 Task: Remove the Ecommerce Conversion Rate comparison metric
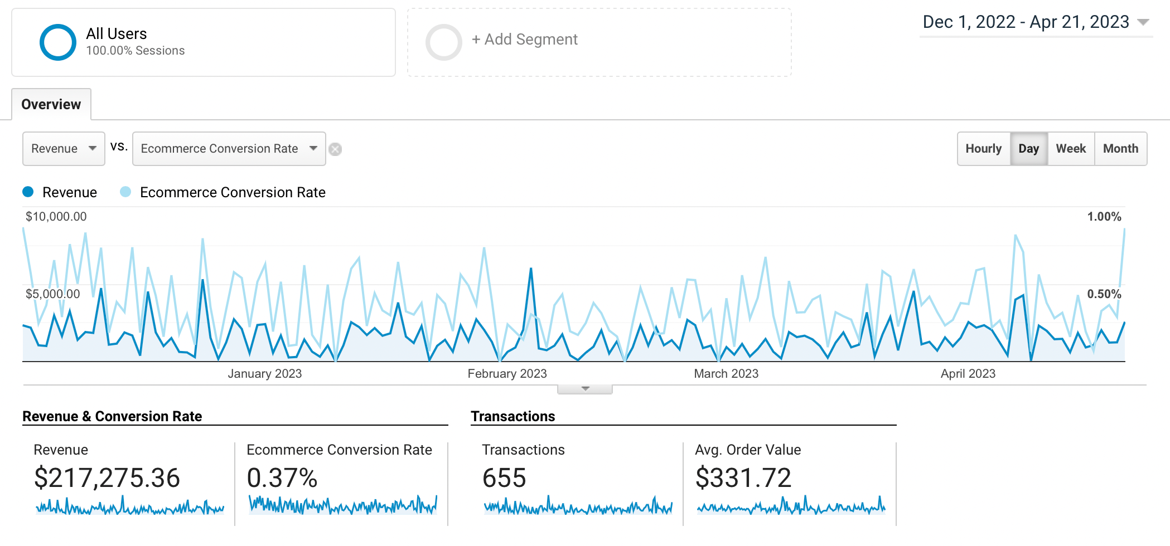coord(335,149)
